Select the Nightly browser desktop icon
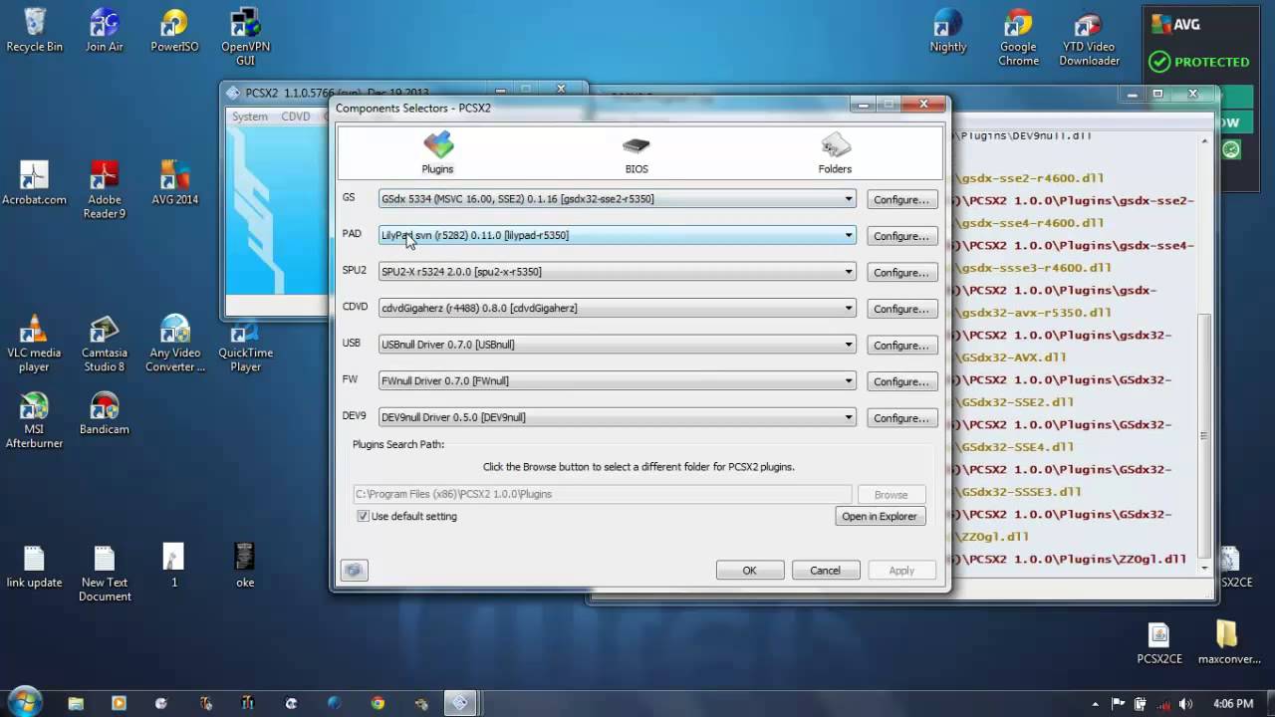This screenshot has width=1275, height=717. 947,31
